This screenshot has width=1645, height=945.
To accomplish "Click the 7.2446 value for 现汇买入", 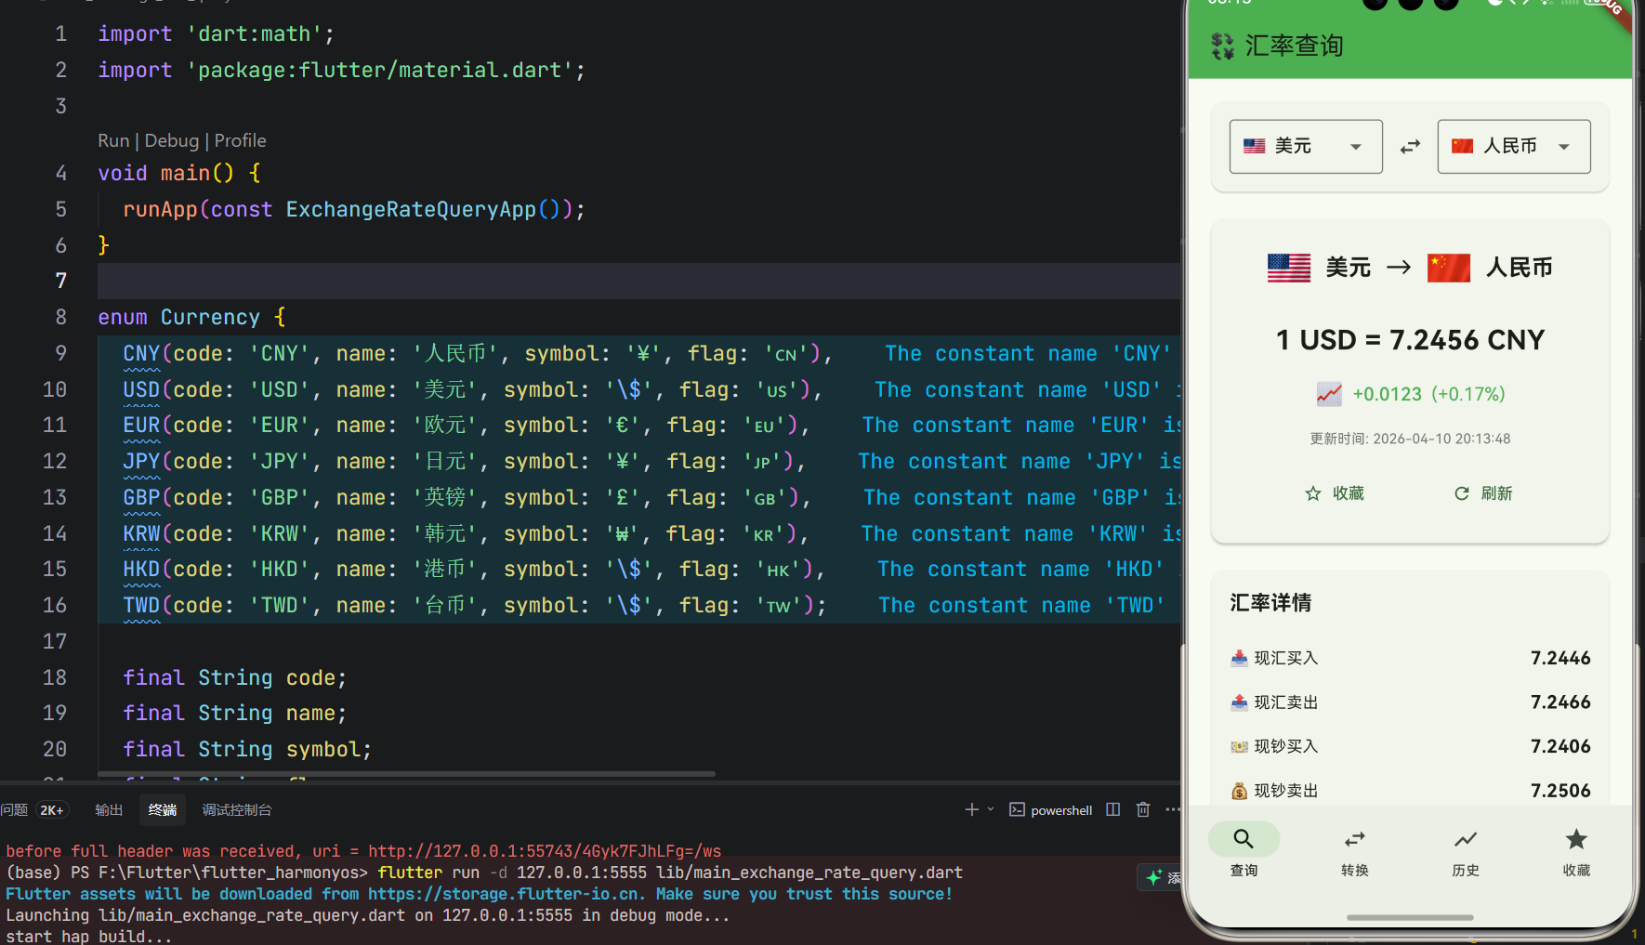I will point(1560,658).
